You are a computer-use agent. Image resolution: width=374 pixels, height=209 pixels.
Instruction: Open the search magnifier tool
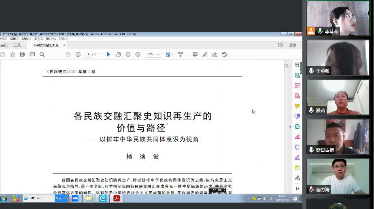[x=42, y=54]
